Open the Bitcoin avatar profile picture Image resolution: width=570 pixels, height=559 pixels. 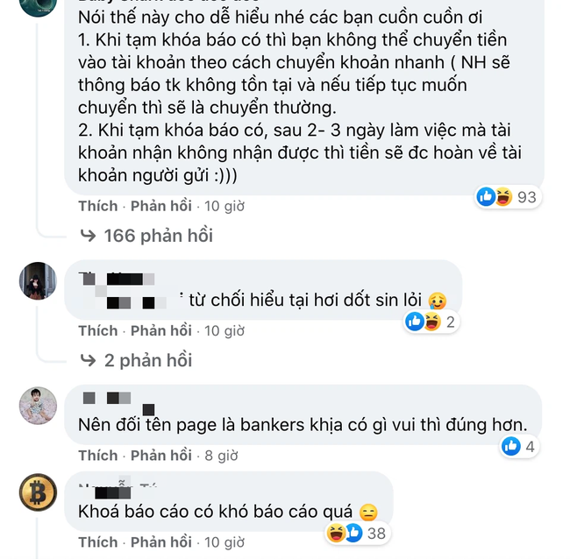coord(38,492)
